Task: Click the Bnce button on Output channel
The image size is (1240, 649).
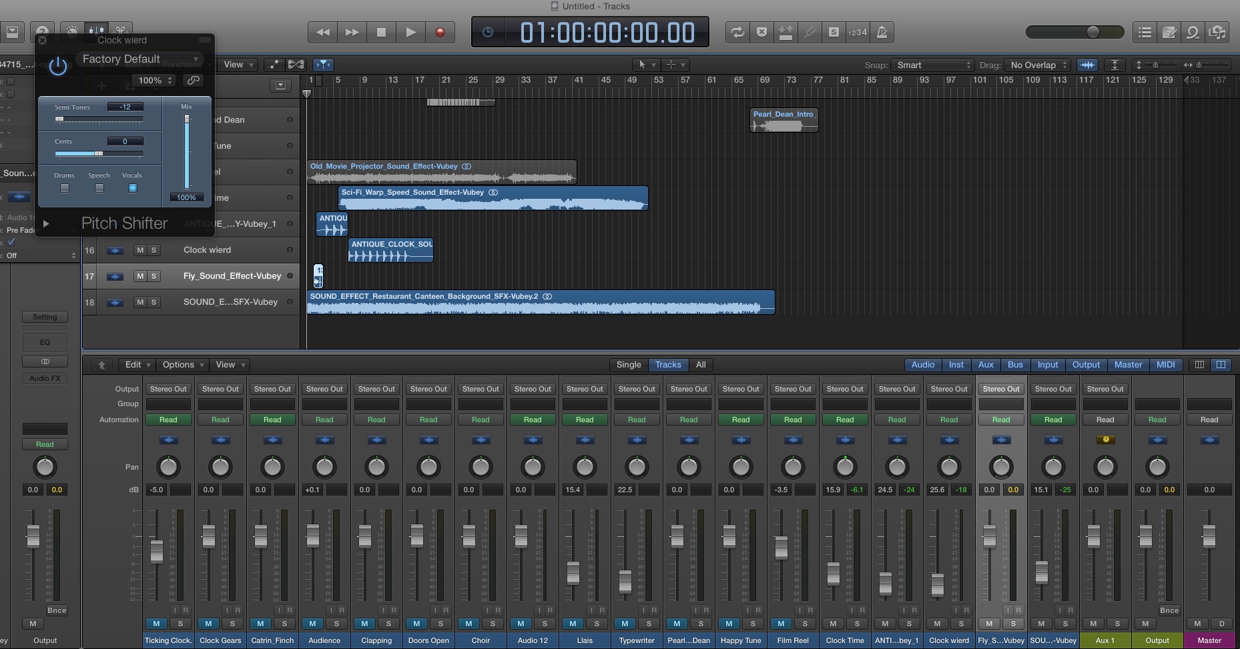Action: (1169, 610)
